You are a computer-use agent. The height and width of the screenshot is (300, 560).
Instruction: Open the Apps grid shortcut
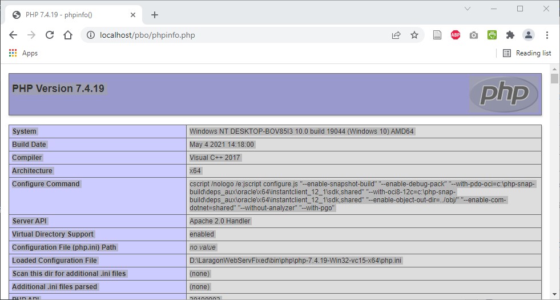point(23,53)
